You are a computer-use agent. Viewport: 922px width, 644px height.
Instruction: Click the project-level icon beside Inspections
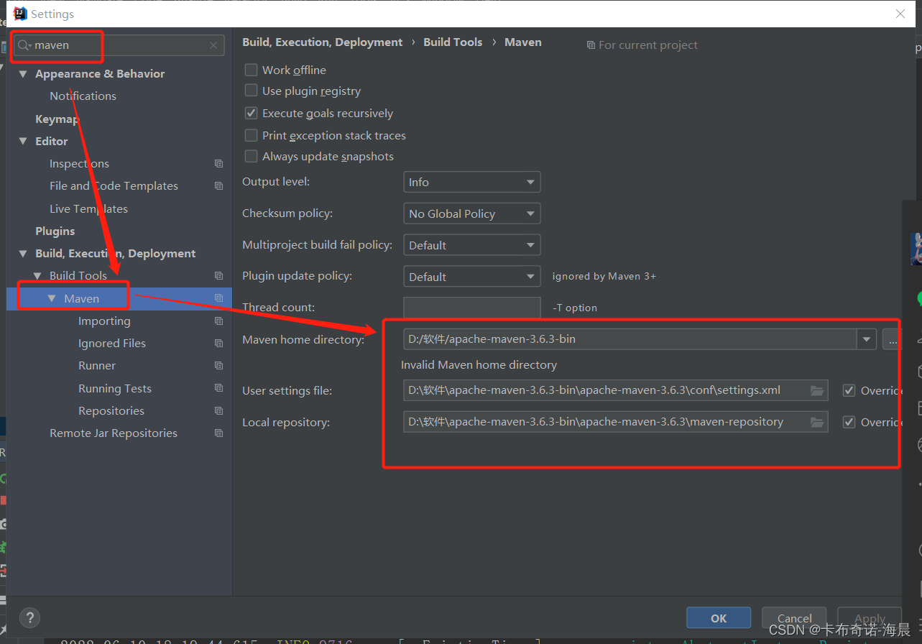[x=218, y=164]
